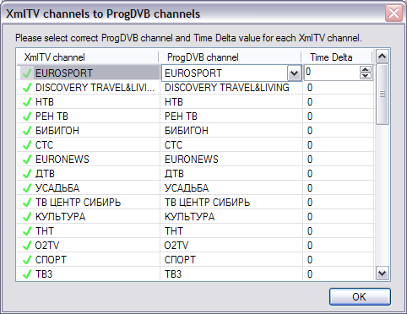Increase Time Delta with the up spinner arrow
The width and height of the screenshot is (407, 314).
[x=366, y=69]
